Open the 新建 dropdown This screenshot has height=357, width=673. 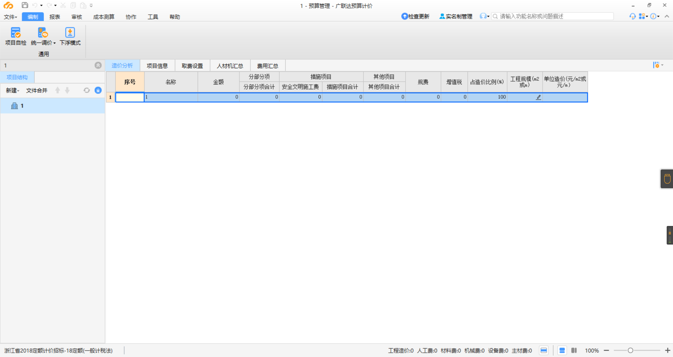[x=13, y=90]
